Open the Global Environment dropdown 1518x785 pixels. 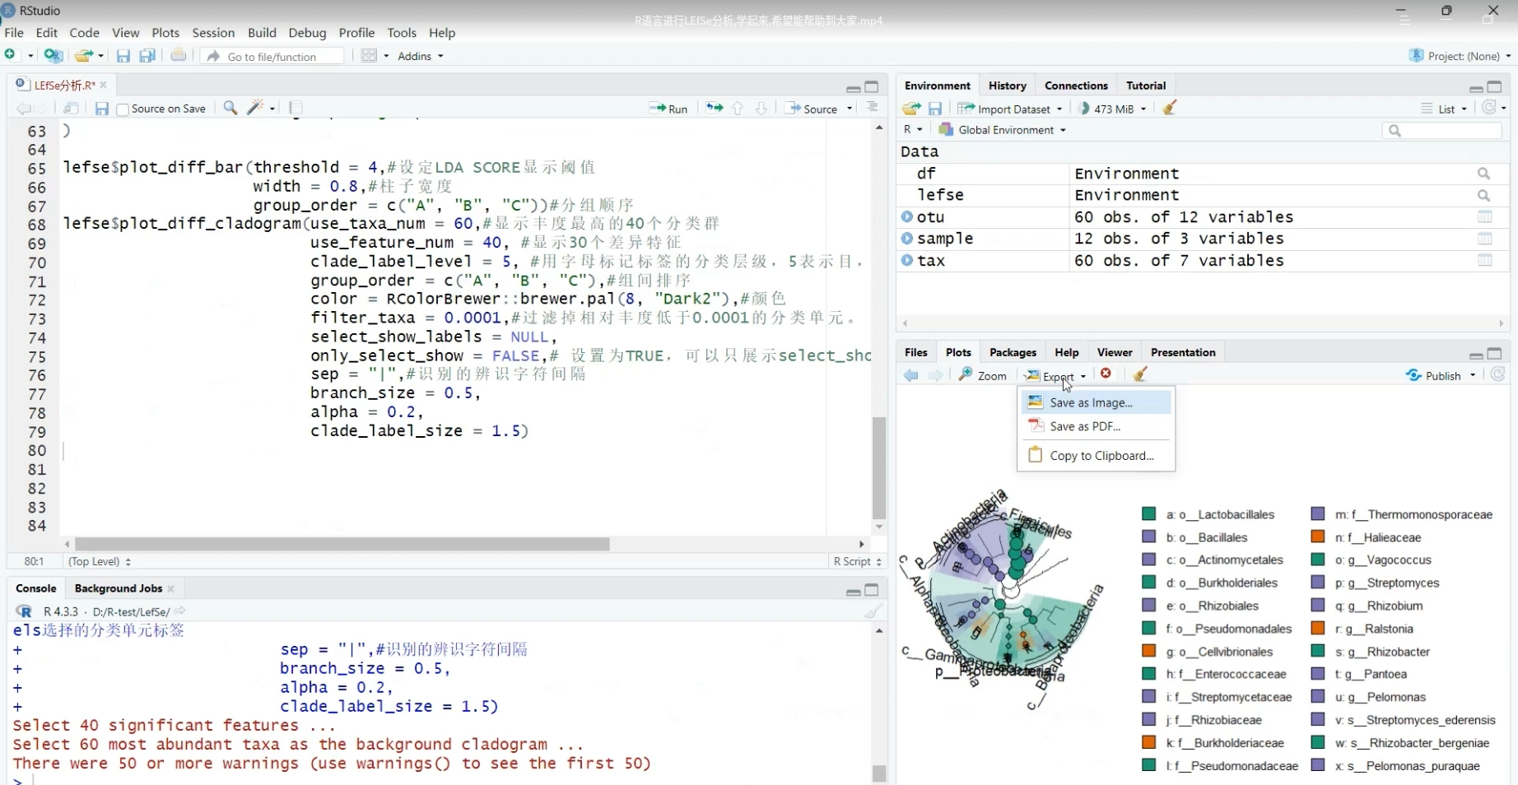(x=1003, y=130)
